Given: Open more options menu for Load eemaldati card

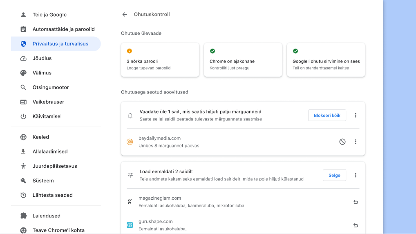Looking at the screenshot, I should pos(356,175).
